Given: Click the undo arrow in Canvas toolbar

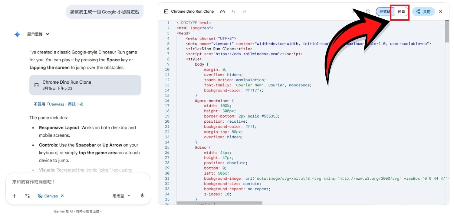Looking at the screenshot, I should click(233, 11).
